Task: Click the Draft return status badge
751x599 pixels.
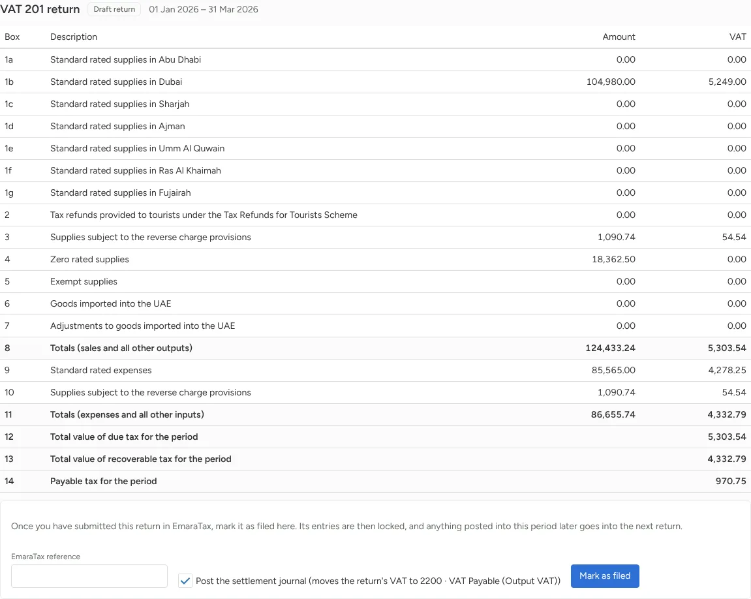Action: [114, 9]
